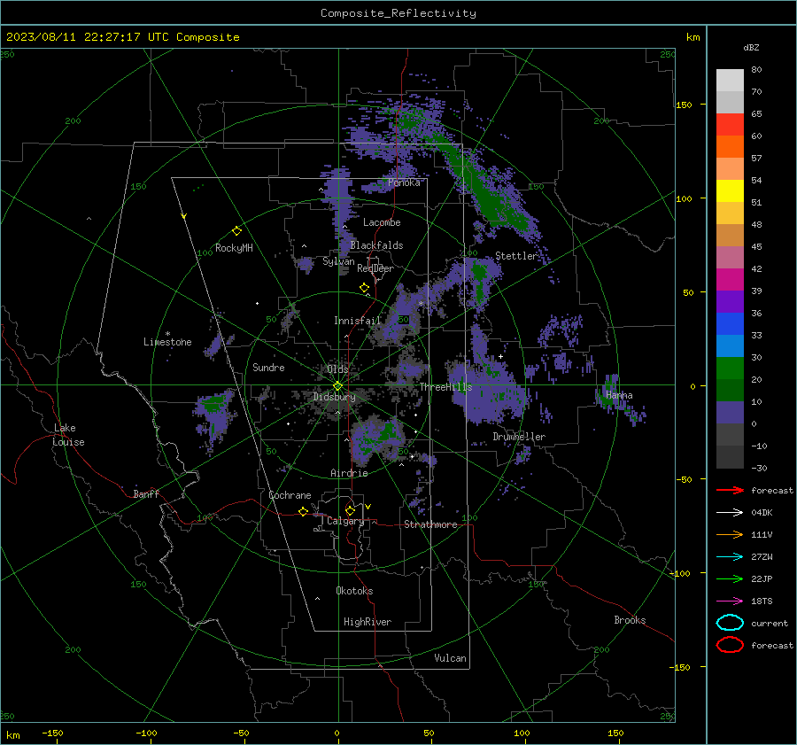
Task: Click the Lake Louise label
Action: pos(68,435)
